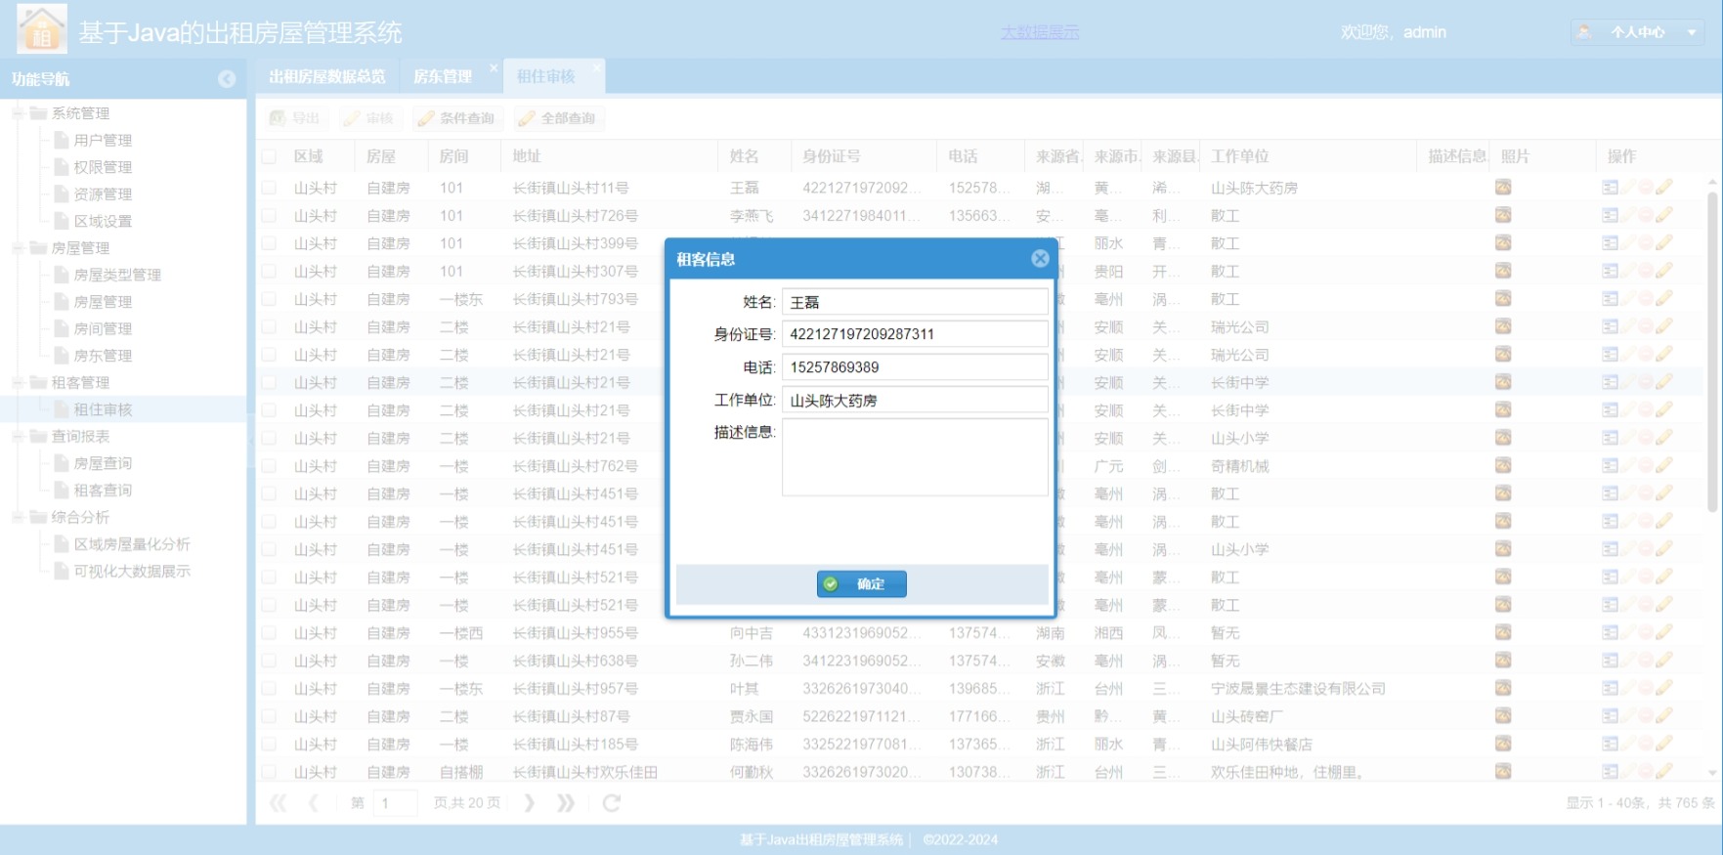Check the row 长街镇山头村793号

click(269, 299)
